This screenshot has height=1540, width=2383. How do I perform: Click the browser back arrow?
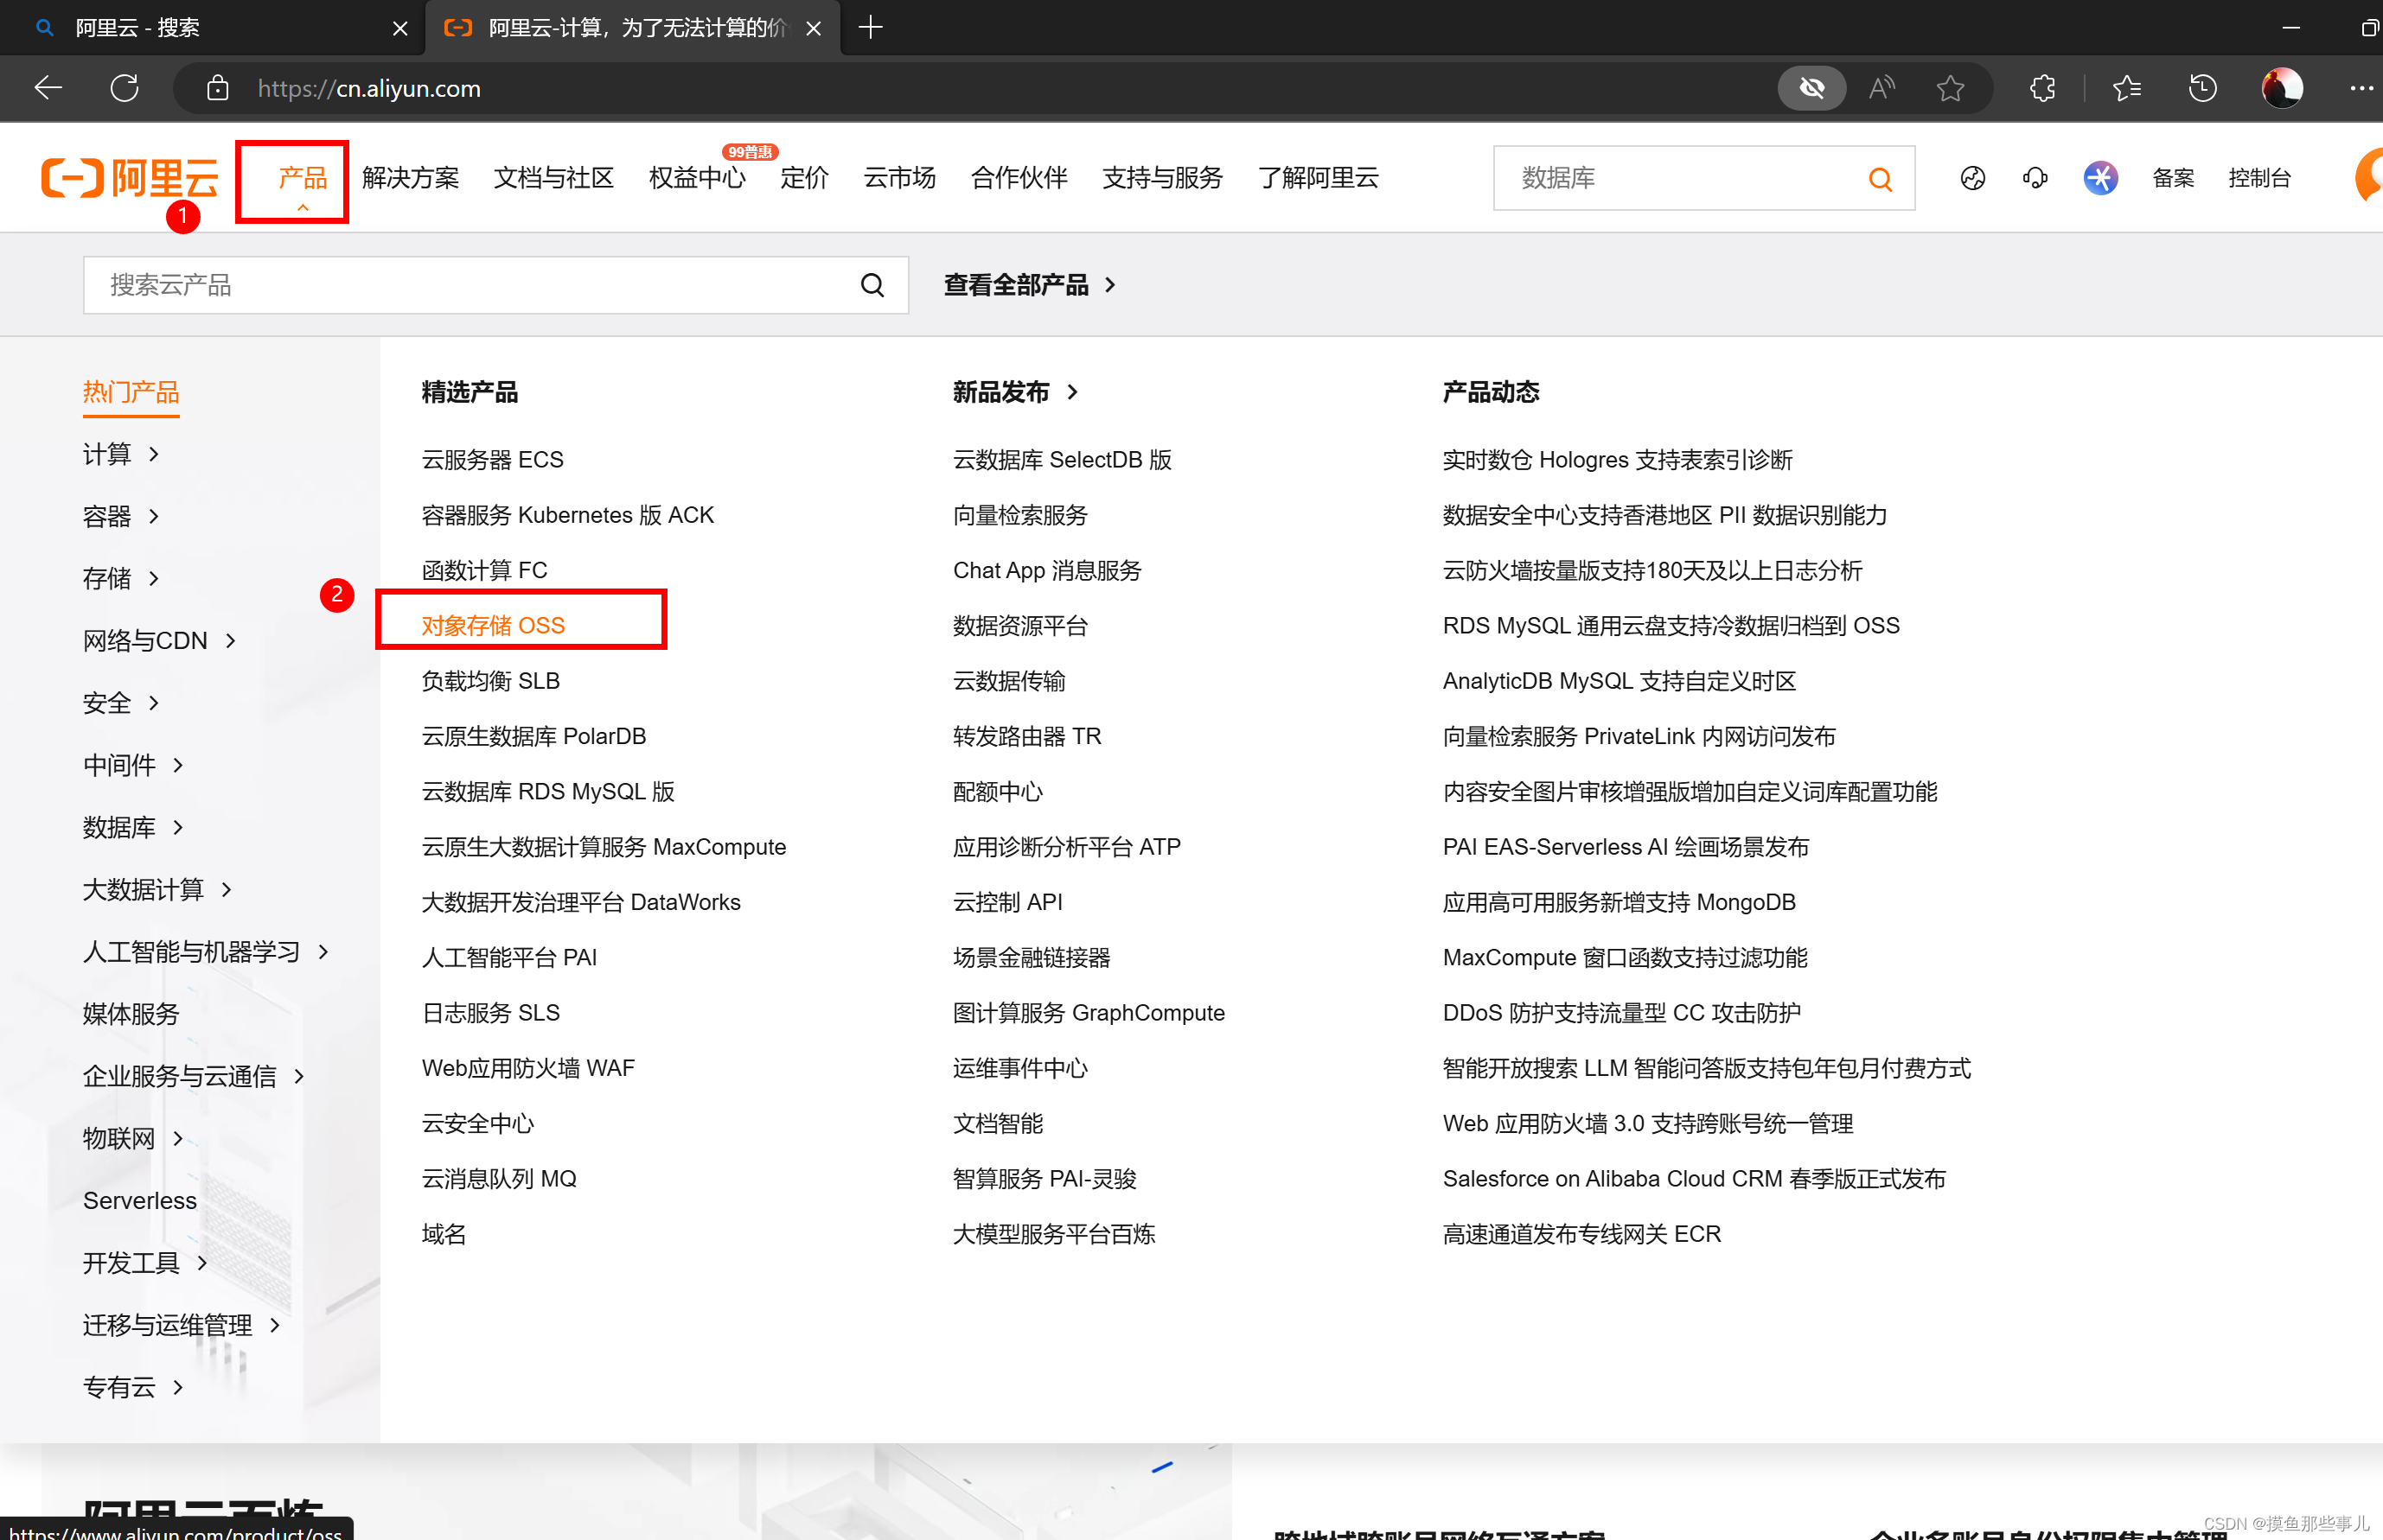[x=48, y=88]
